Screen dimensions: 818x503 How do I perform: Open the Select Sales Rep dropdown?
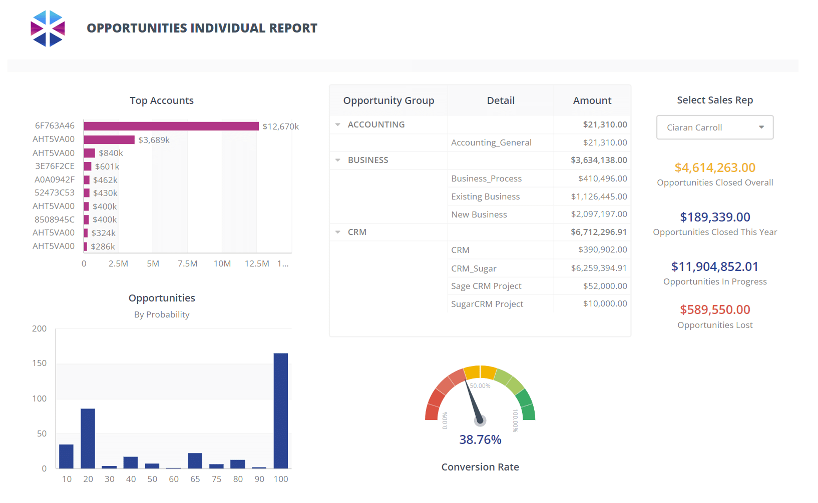point(714,127)
